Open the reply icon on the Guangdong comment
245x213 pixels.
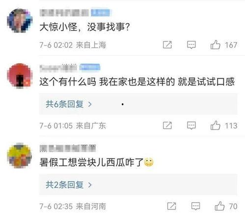191,125
